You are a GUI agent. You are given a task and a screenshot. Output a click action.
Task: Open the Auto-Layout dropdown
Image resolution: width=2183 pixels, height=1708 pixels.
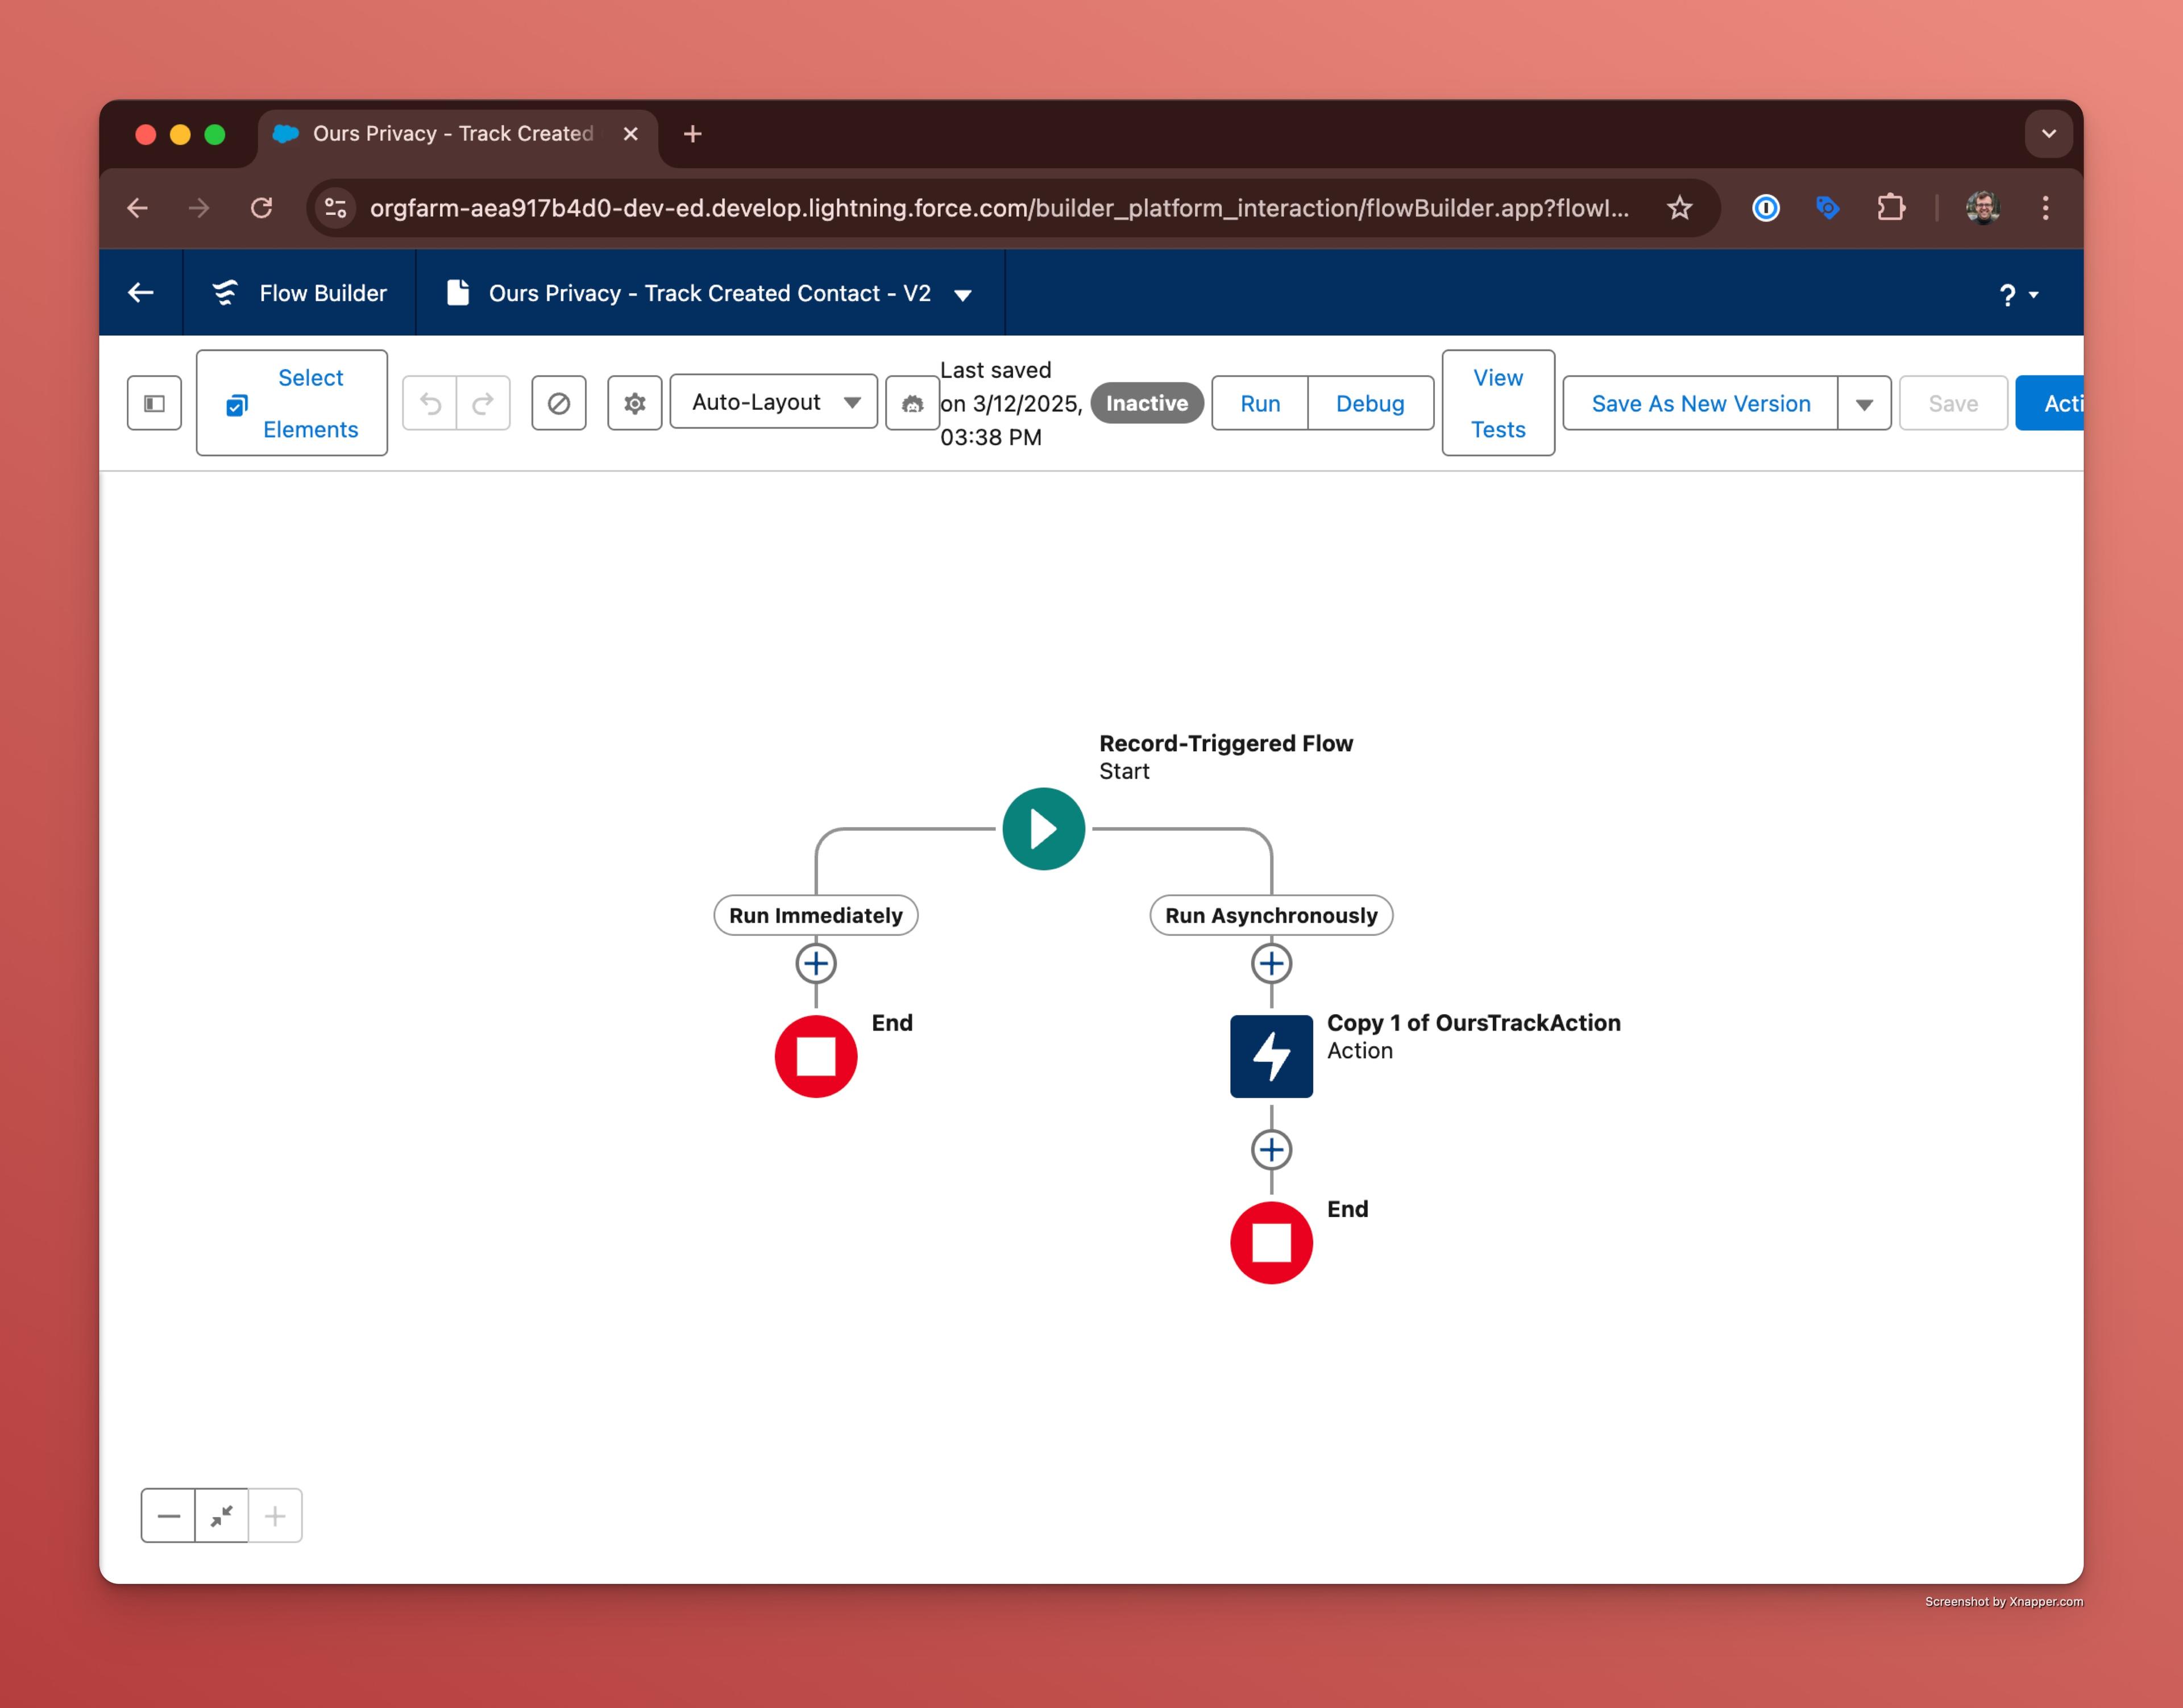pyautogui.click(x=773, y=402)
